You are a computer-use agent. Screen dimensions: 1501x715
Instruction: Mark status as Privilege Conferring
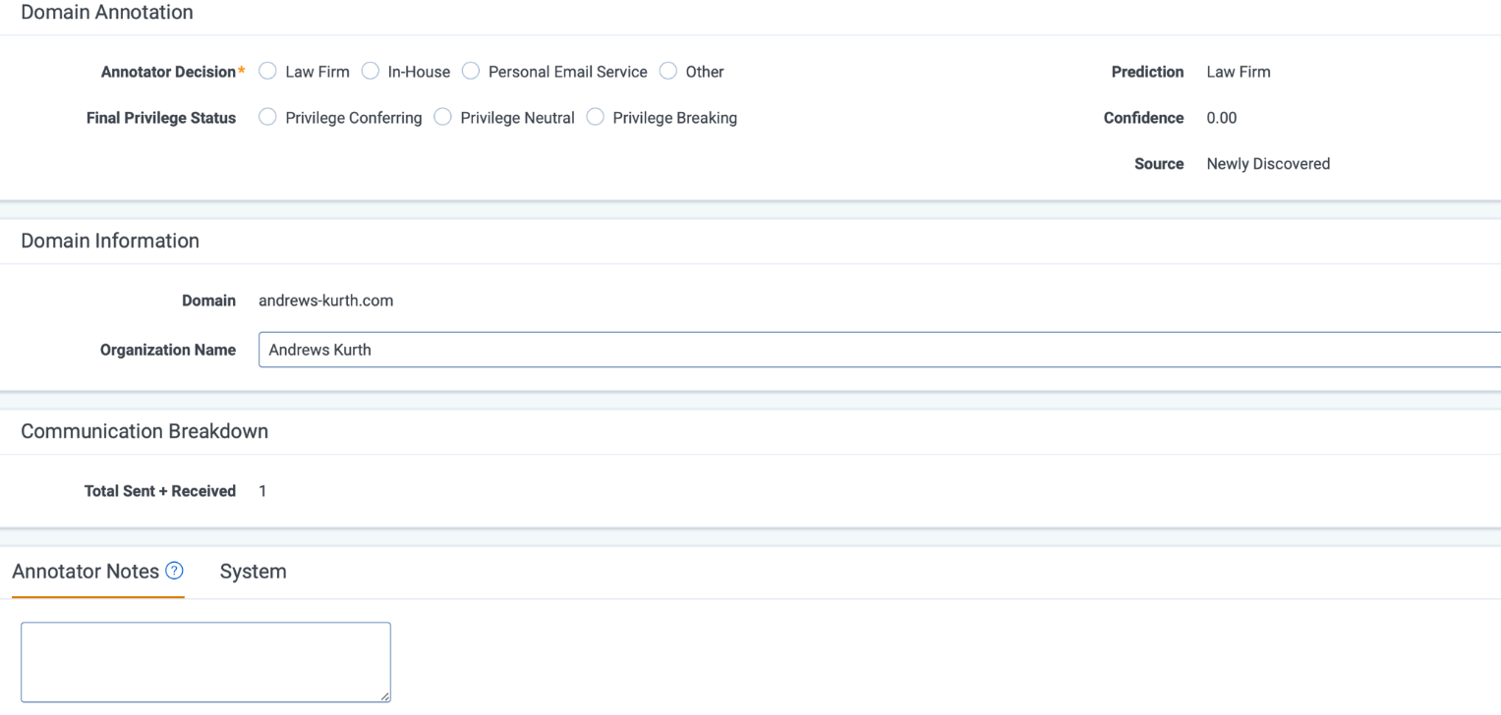point(267,118)
